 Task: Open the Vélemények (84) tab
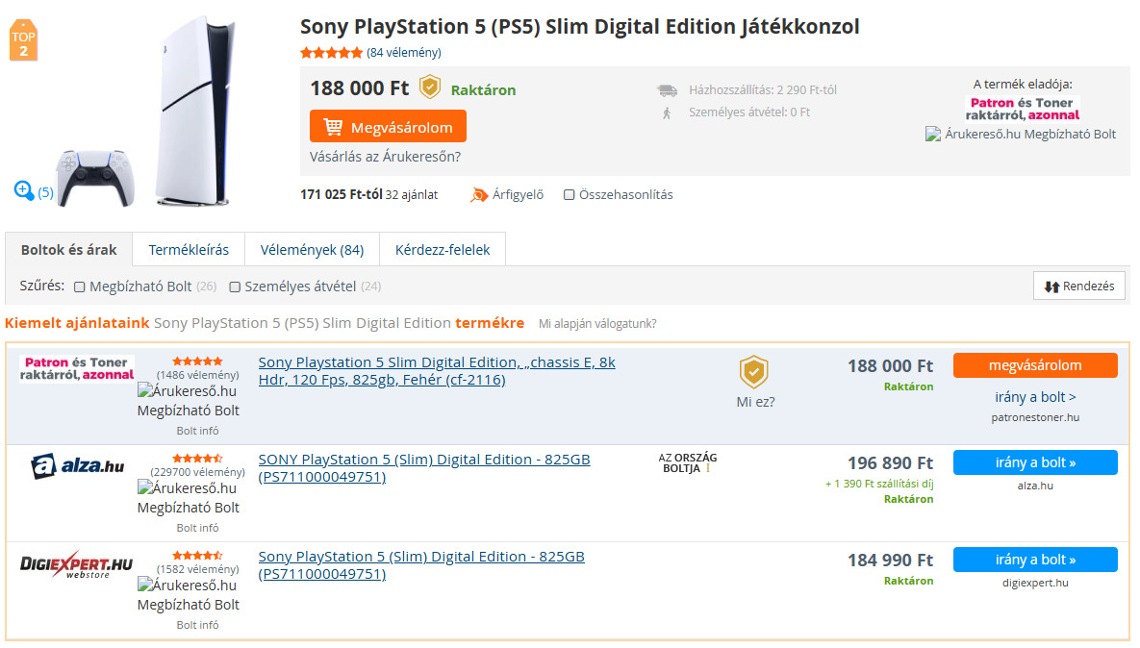[x=312, y=250]
